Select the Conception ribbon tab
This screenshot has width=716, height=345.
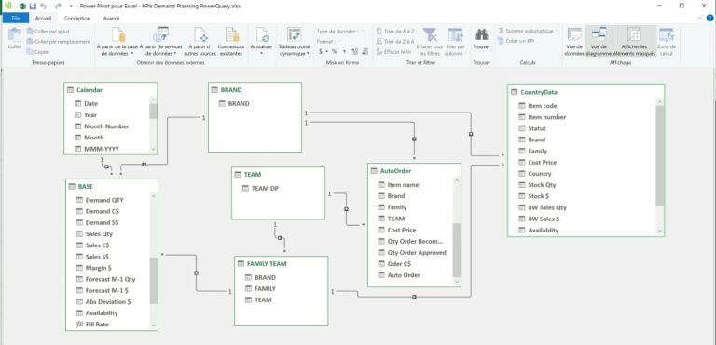[77, 19]
